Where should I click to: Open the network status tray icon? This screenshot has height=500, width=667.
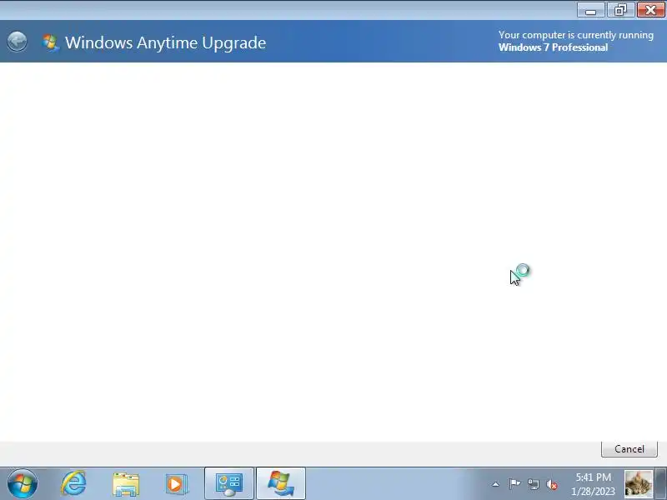[533, 484]
